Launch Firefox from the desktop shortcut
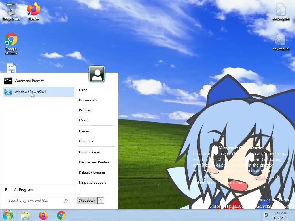 pos(33,12)
